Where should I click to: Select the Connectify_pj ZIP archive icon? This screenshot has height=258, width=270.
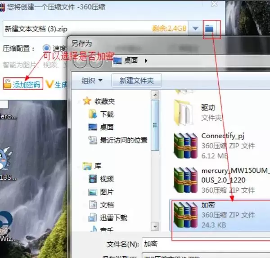pyautogui.click(x=185, y=146)
